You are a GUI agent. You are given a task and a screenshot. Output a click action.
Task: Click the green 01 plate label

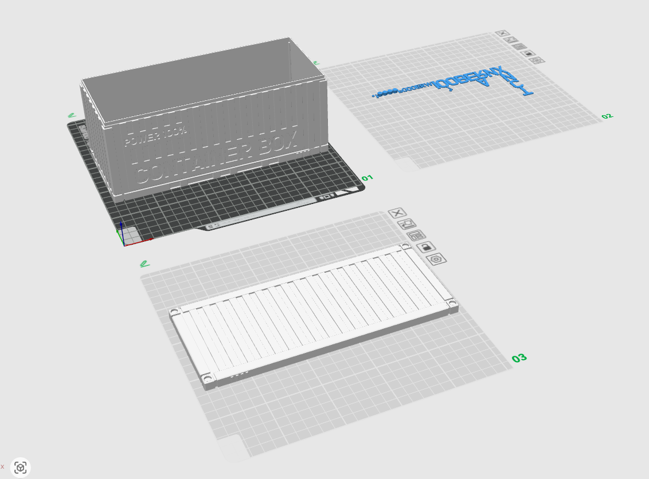[x=367, y=178]
